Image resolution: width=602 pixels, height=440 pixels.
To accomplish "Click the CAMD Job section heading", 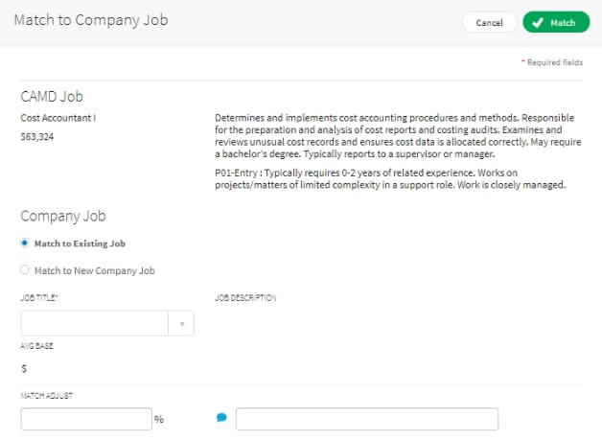I will click(x=52, y=97).
